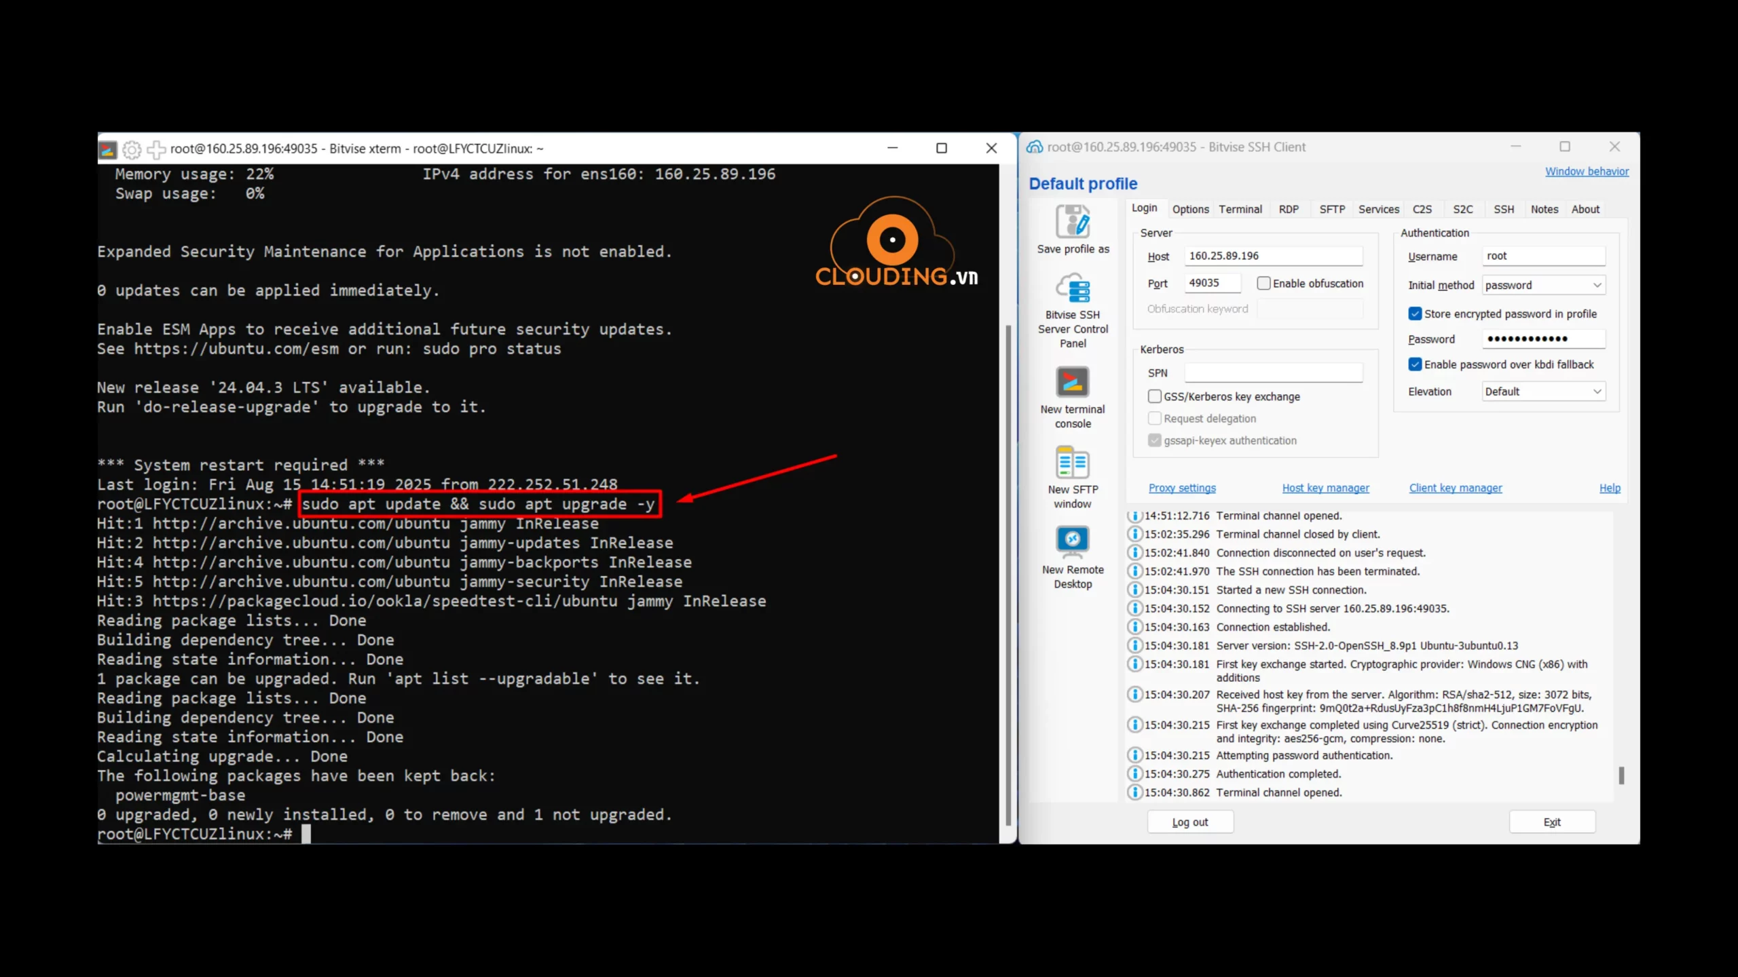
Task: Open the RDP tab
Action: (x=1289, y=210)
